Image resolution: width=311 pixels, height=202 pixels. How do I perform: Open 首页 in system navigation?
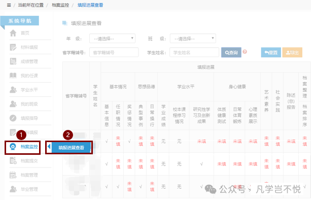click(x=25, y=33)
